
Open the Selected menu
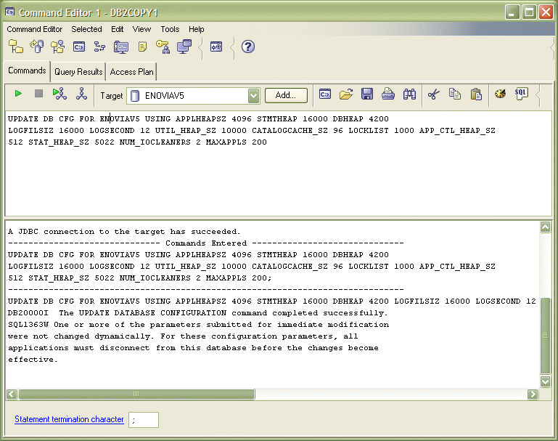86,29
